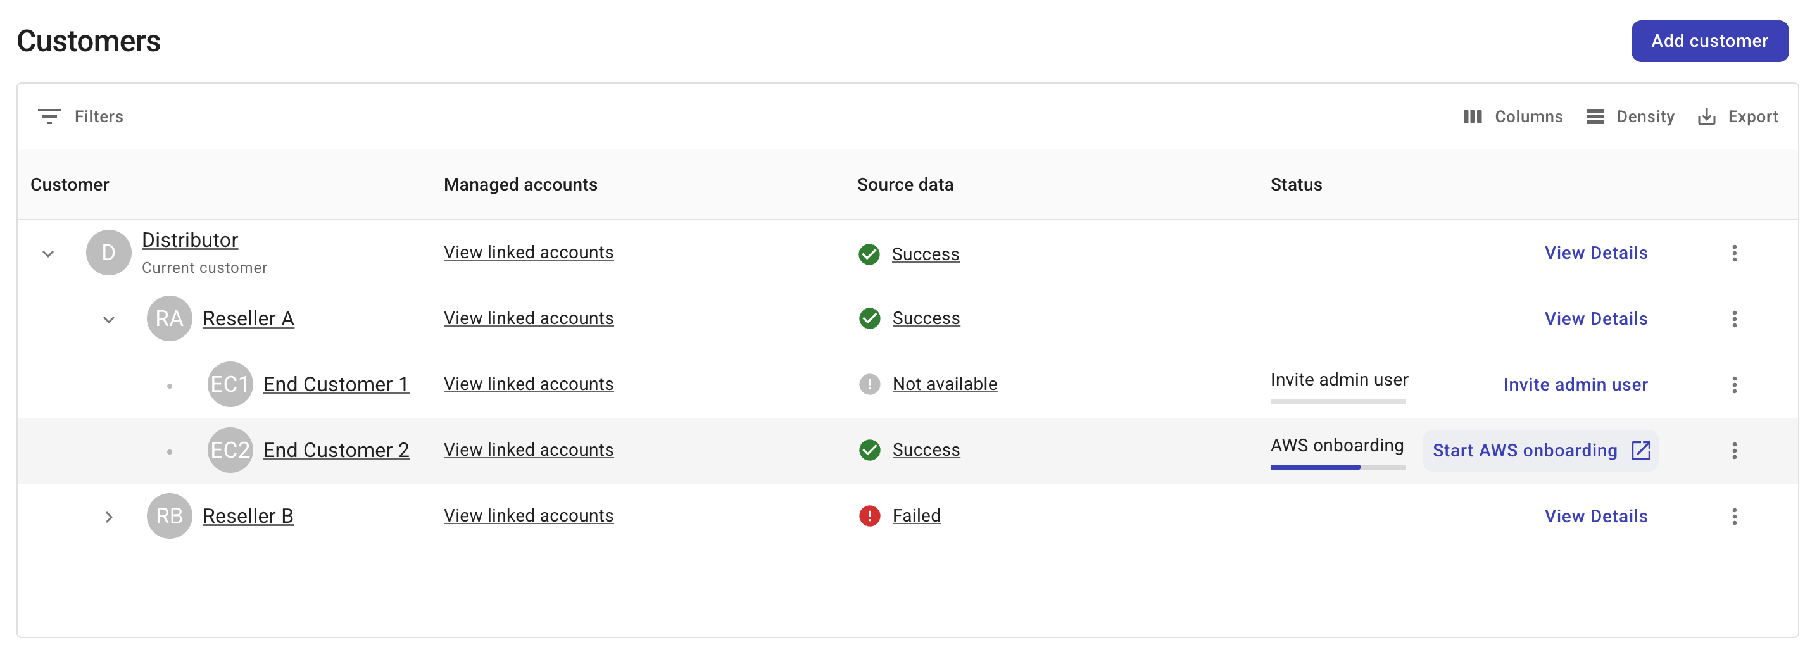Open the Filters icon

click(49, 116)
